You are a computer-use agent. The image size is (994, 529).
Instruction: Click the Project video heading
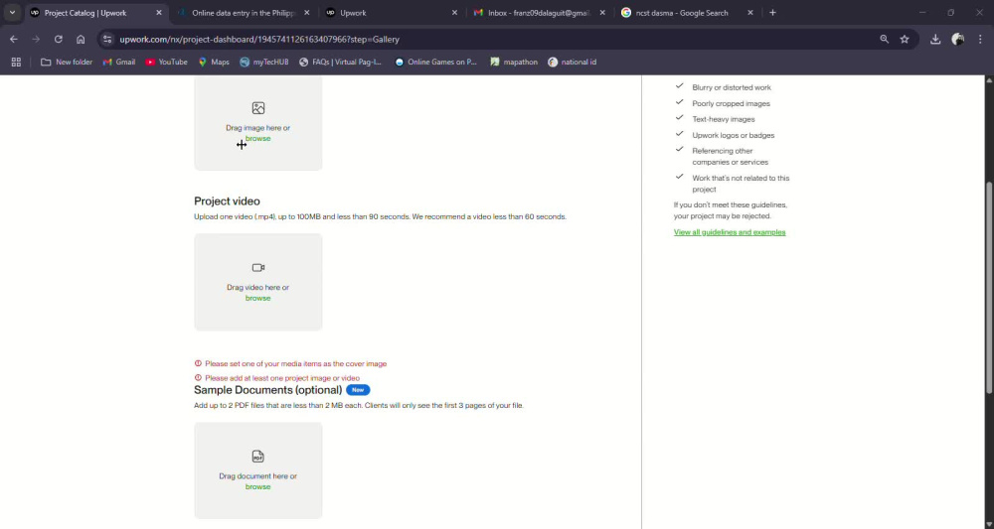tap(227, 201)
